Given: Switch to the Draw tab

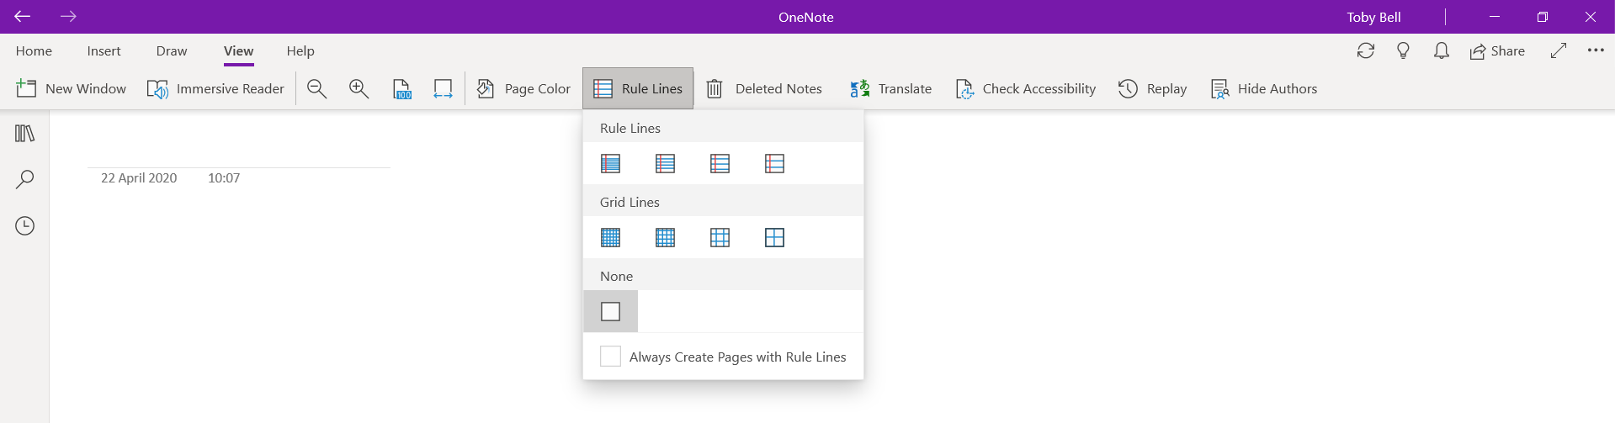Looking at the screenshot, I should coord(172,51).
